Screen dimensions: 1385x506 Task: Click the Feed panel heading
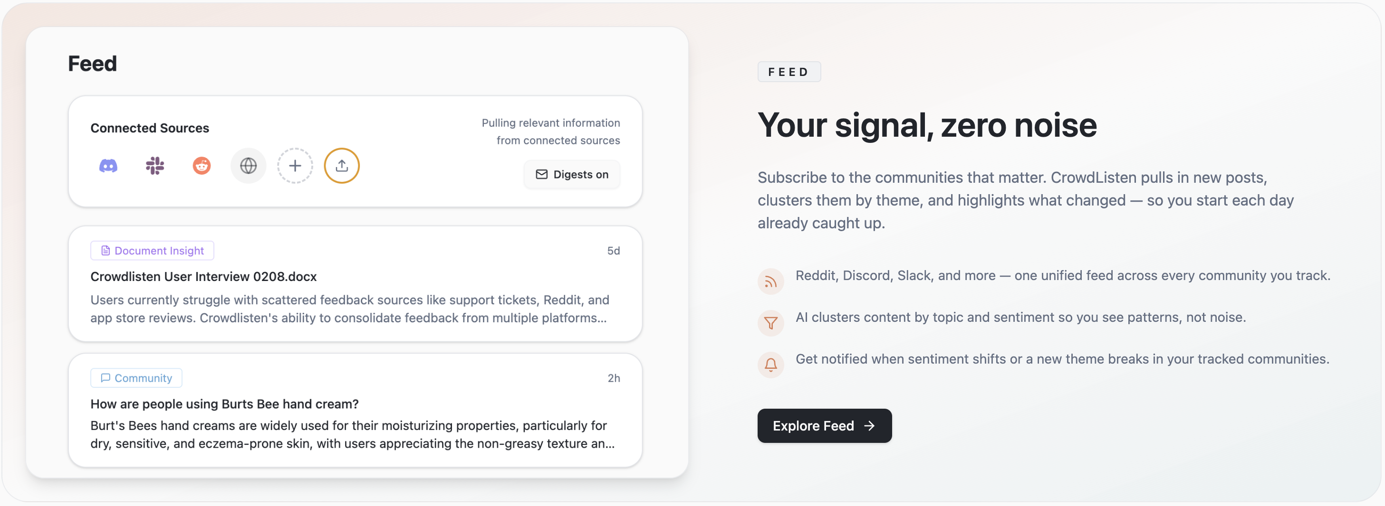(92, 63)
